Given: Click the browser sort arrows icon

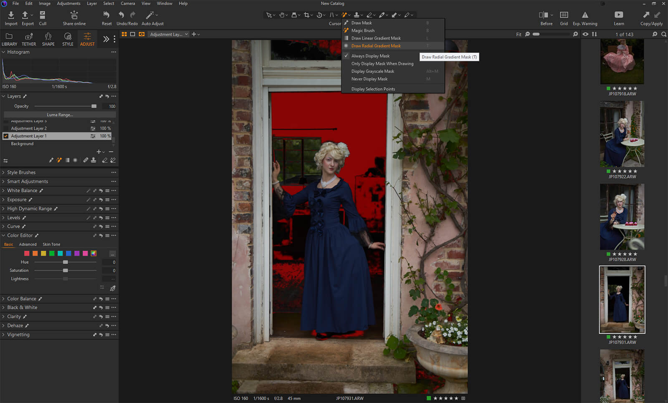Looking at the screenshot, I should tap(594, 34).
